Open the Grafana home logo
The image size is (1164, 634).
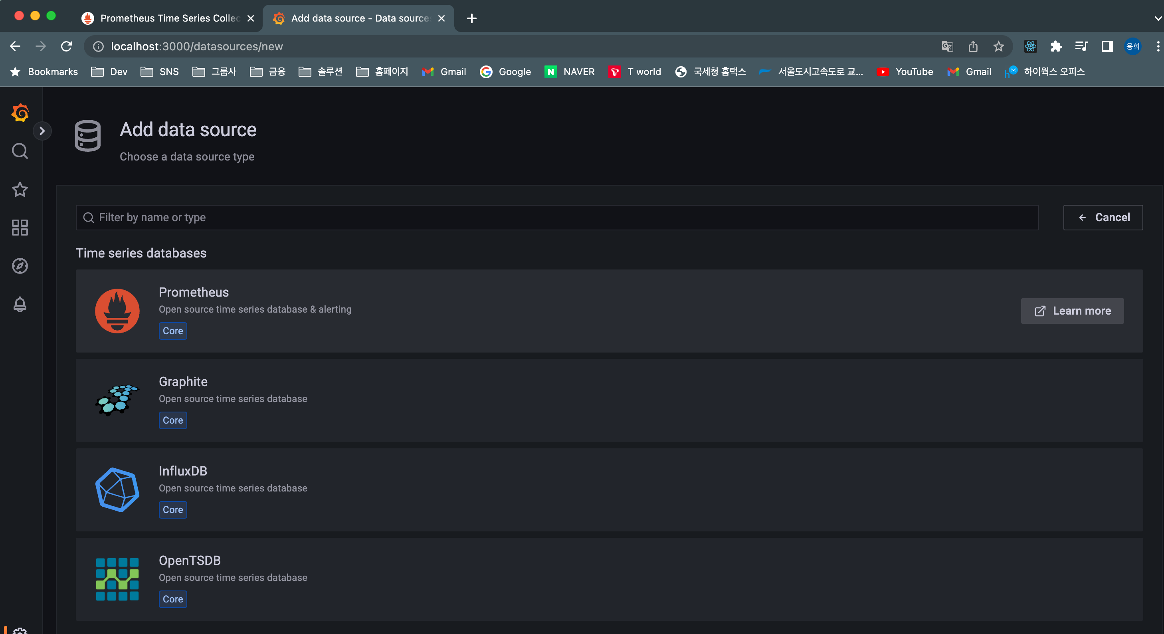(20, 113)
